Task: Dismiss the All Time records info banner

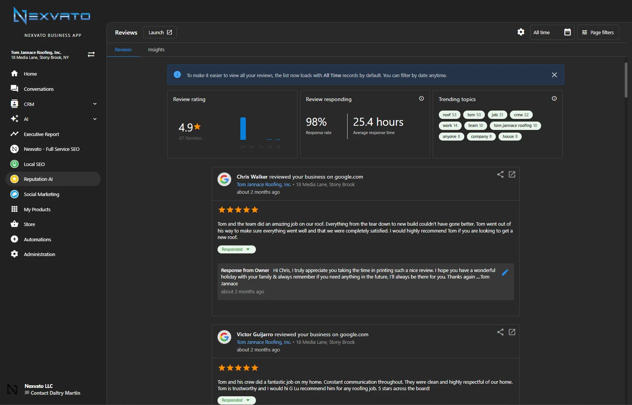Action: (x=554, y=75)
